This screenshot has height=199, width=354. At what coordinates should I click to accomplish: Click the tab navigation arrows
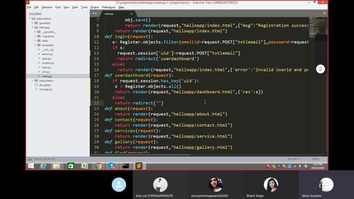coord(95,13)
